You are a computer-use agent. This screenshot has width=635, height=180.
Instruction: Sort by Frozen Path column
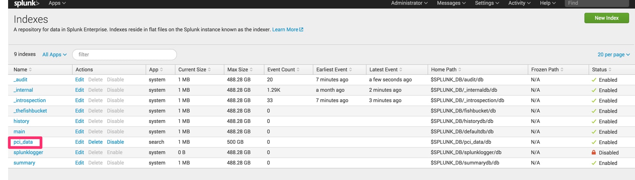(547, 70)
